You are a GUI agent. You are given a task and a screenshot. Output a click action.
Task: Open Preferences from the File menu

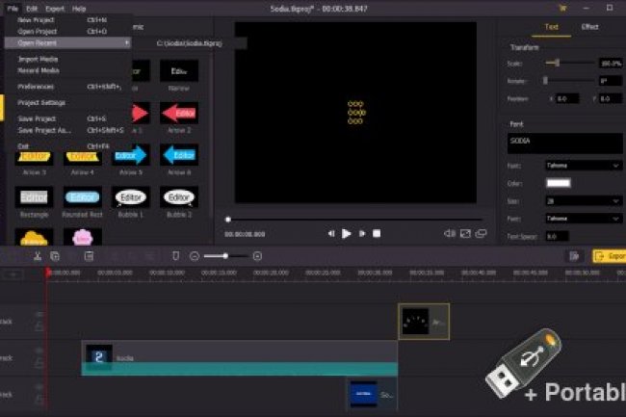coord(67,87)
